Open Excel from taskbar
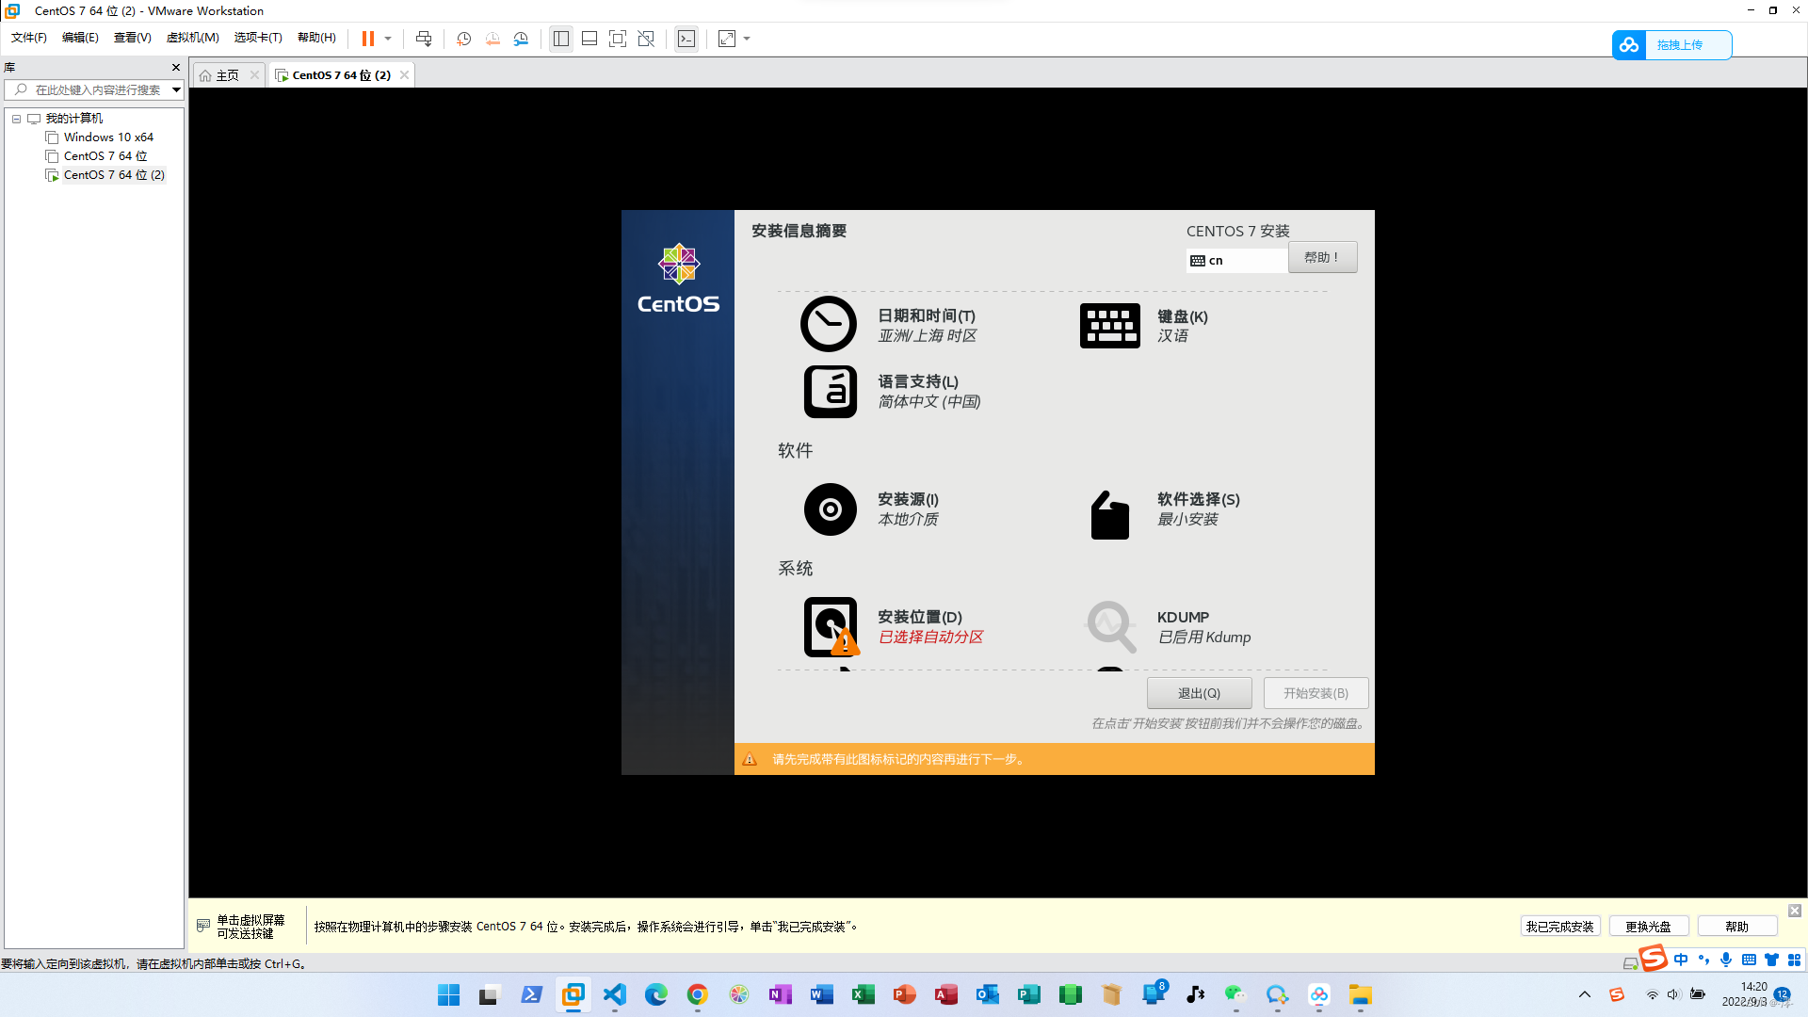This screenshot has width=1808, height=1017. pos(864,995)
